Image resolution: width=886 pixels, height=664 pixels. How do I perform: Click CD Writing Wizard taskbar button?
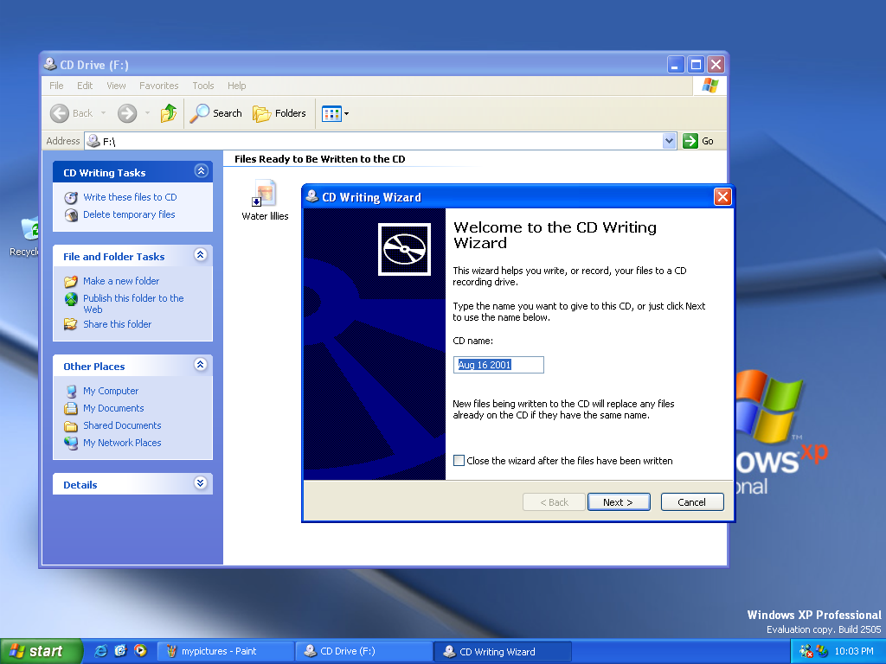[503, 652]
